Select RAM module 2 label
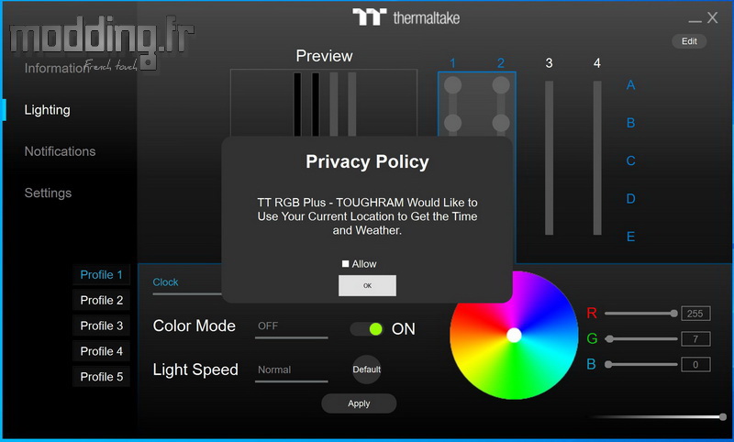The width and height of the screenshot is (734, 442). tap(501, 63)
